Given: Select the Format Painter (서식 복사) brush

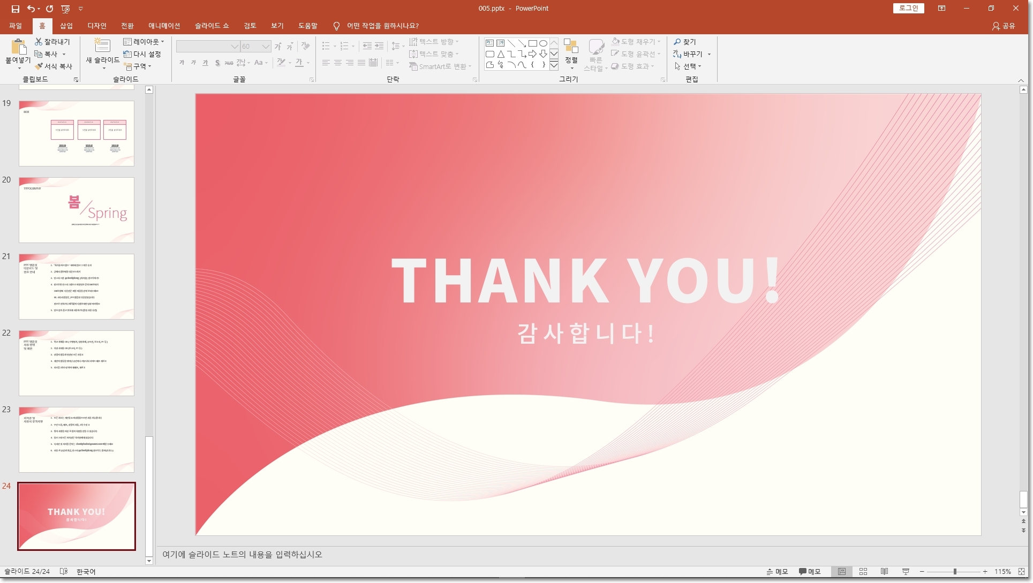Looking at the screenshot, I should [x=39, y=66].
